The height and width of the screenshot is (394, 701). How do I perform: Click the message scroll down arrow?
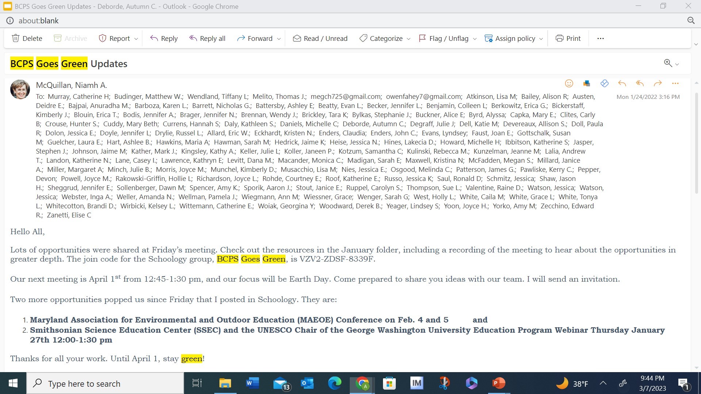click(x=696, y=367)
